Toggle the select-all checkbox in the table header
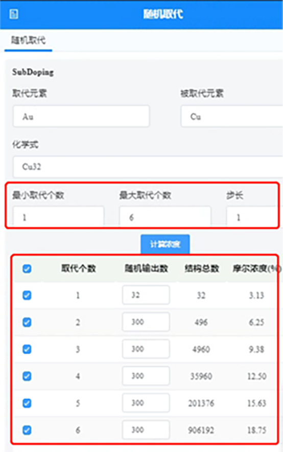This screenshot has width=283, height=452. tap(27, 268)
